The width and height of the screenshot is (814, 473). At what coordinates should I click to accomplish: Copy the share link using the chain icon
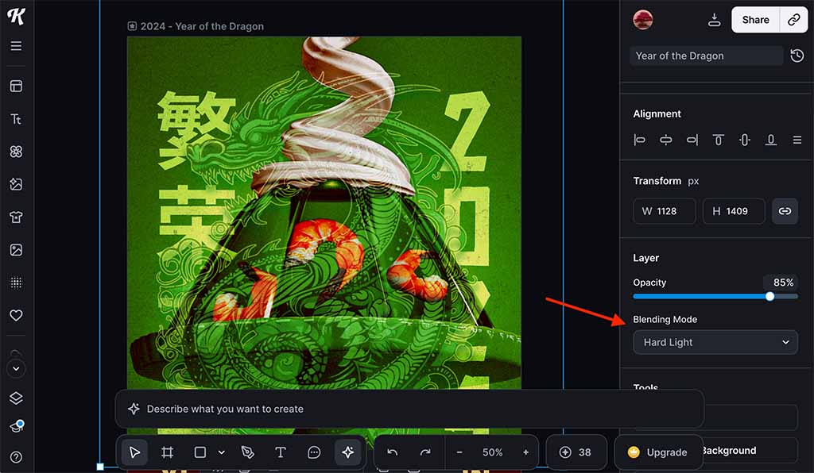point(794,20)
